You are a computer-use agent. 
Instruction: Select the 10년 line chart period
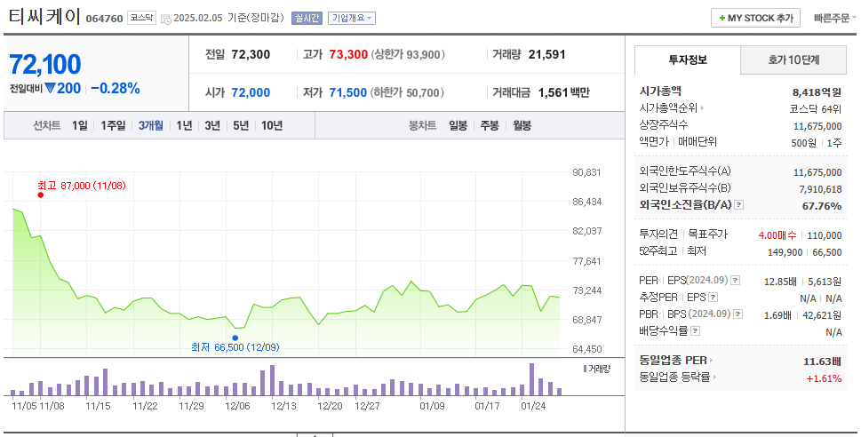click(x=272, y=126)
